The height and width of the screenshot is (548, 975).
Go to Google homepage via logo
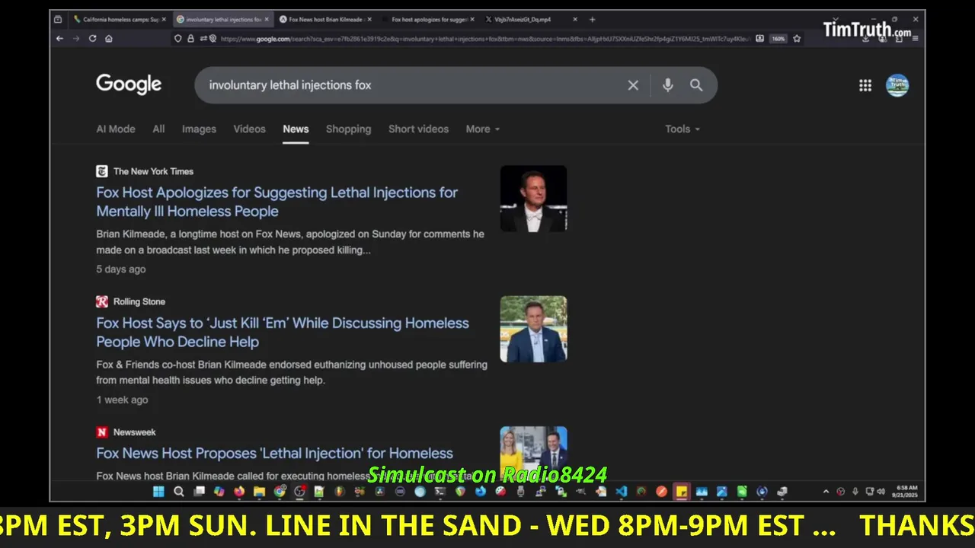pos(129,84)
